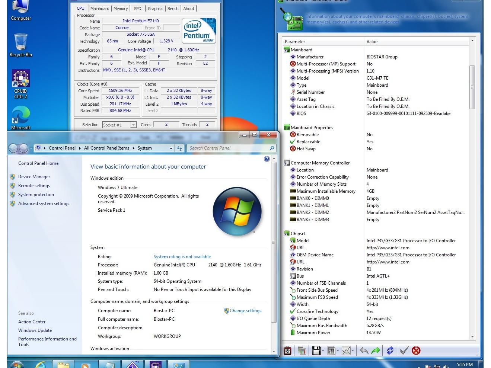Open the options icon at toolbar's left end
The image size is (491, 368).
[287, 351]
